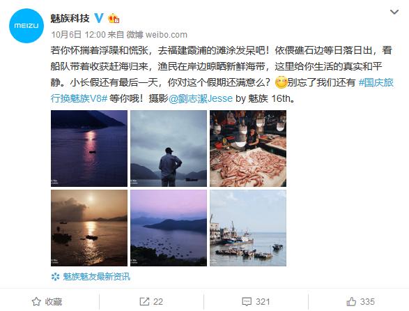Open @劉志潔Jesse mentioned user profile
Viewport: 409px width, 311px height.
point(201,98)
